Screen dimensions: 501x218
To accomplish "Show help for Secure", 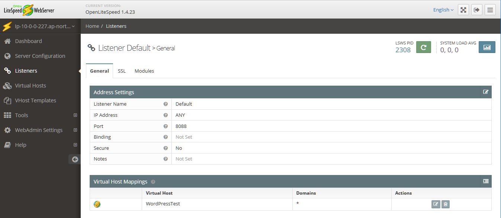I will point(166,148).
